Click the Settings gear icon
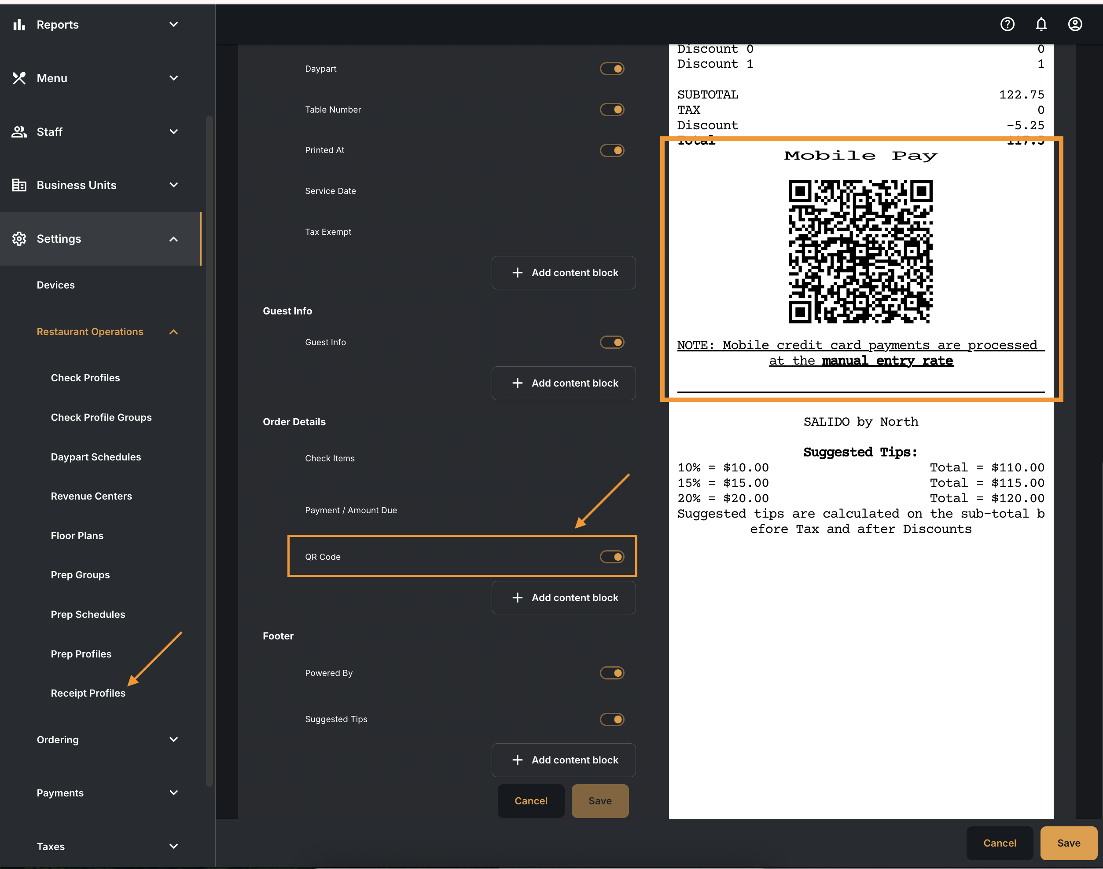The image size is (1103, 869). [19, 239]
